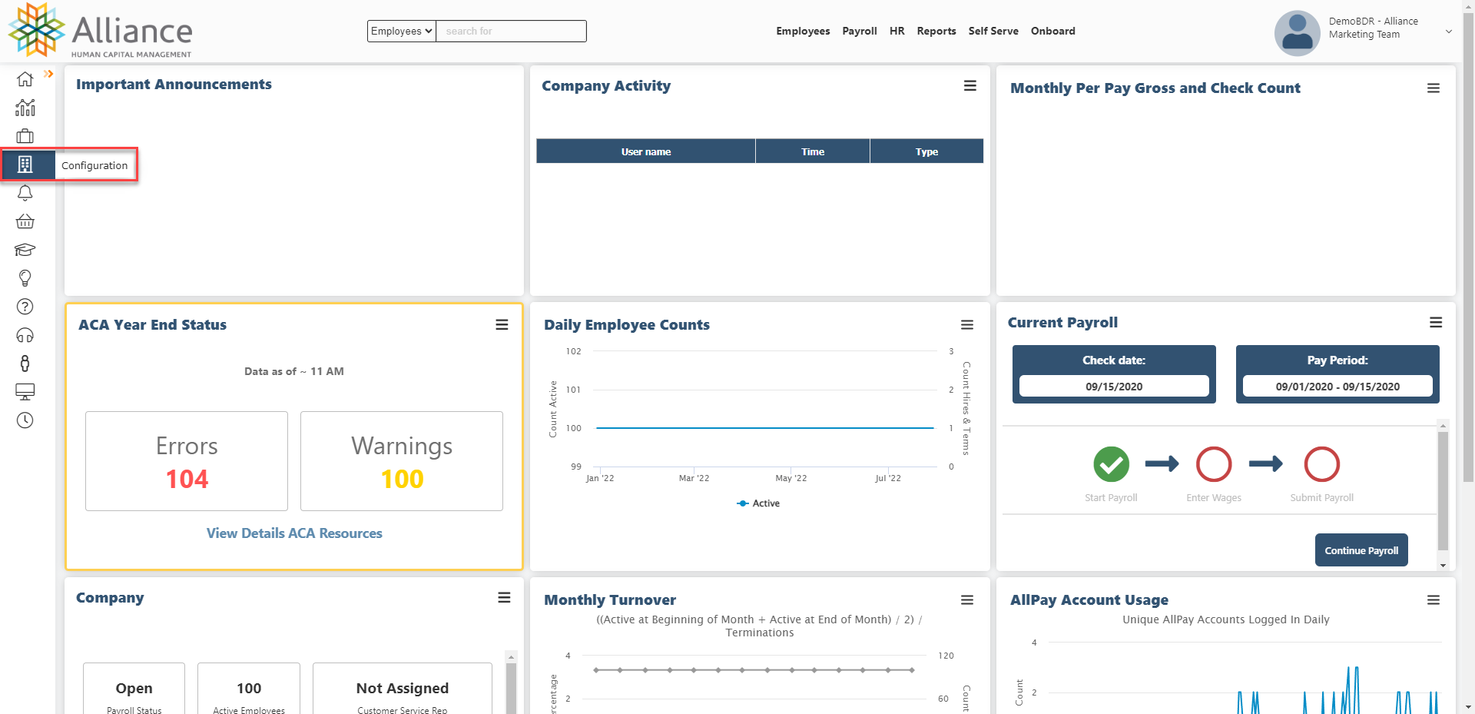Open View Details ACA Resources link
The image size is (1475, 714).
click(294, 533)
